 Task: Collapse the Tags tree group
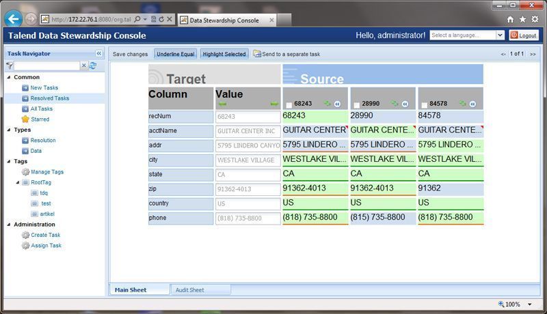tap(9, 162)
